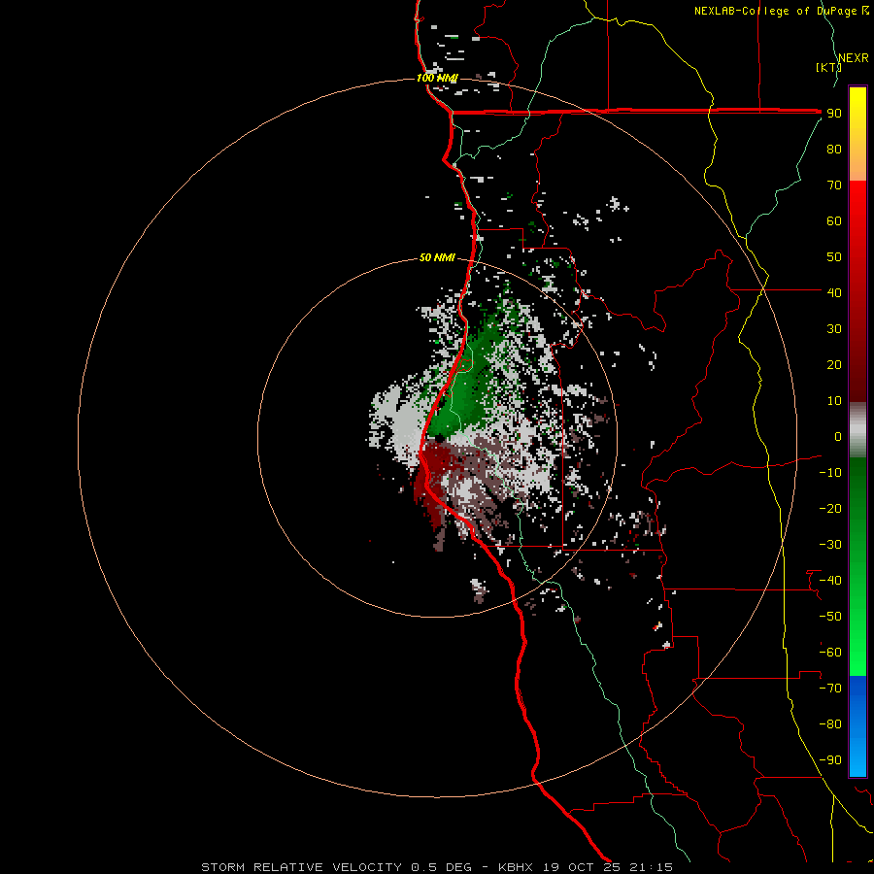Click the -30 scale value
The width and height of the screenshot is (874, 874).
coord(830,545)
